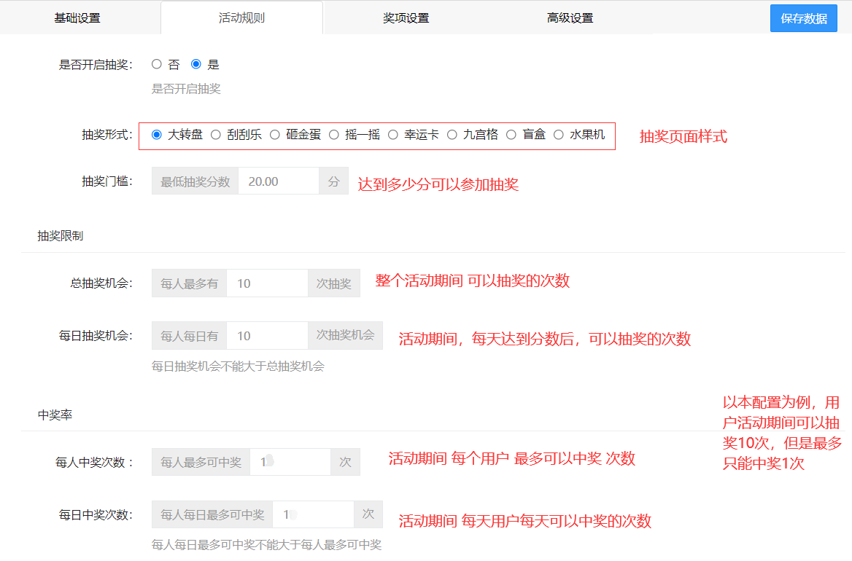852x561 pixels.
Task: Select the 活动规则 tab
Action: pos(241,18)
